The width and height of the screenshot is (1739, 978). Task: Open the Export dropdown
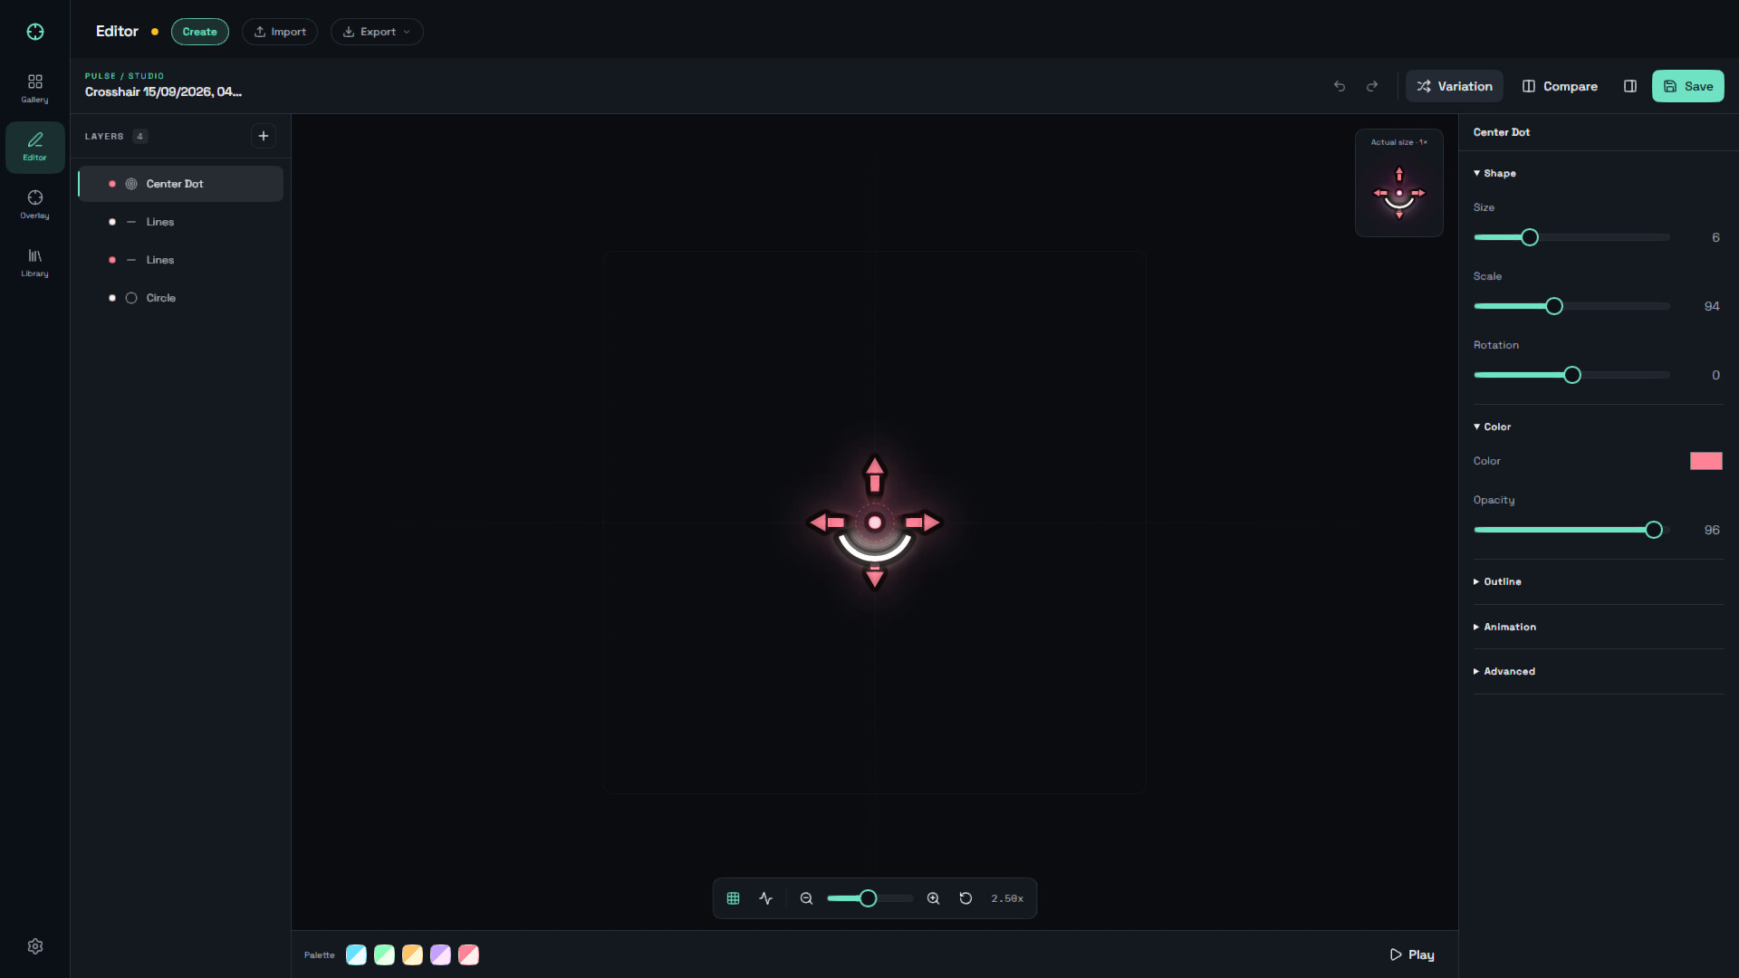point(377,32)
